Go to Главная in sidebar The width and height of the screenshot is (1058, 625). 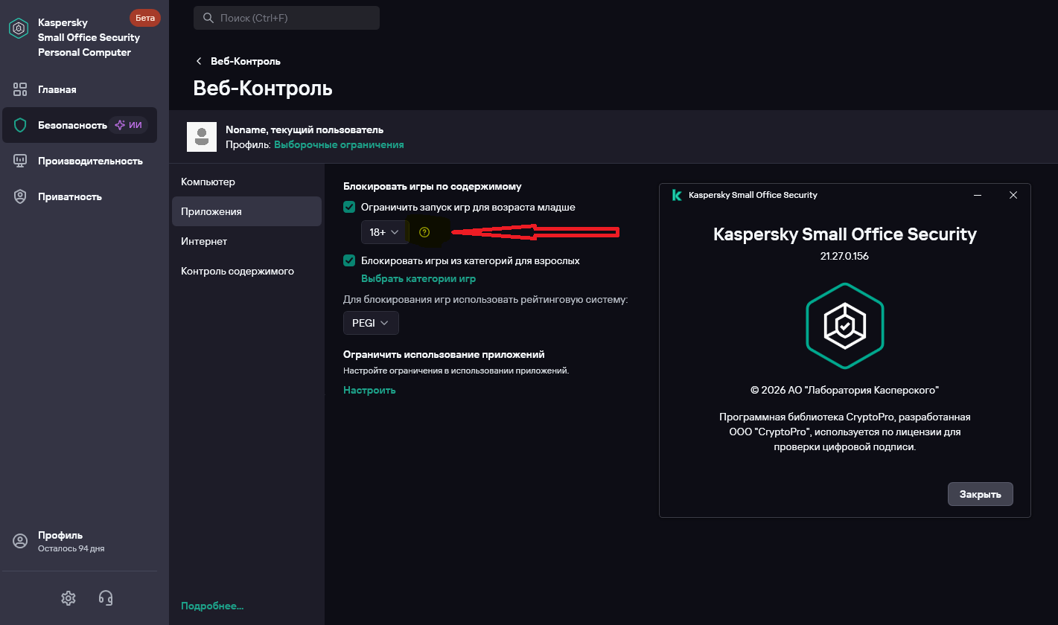click(x=80, y=89)
